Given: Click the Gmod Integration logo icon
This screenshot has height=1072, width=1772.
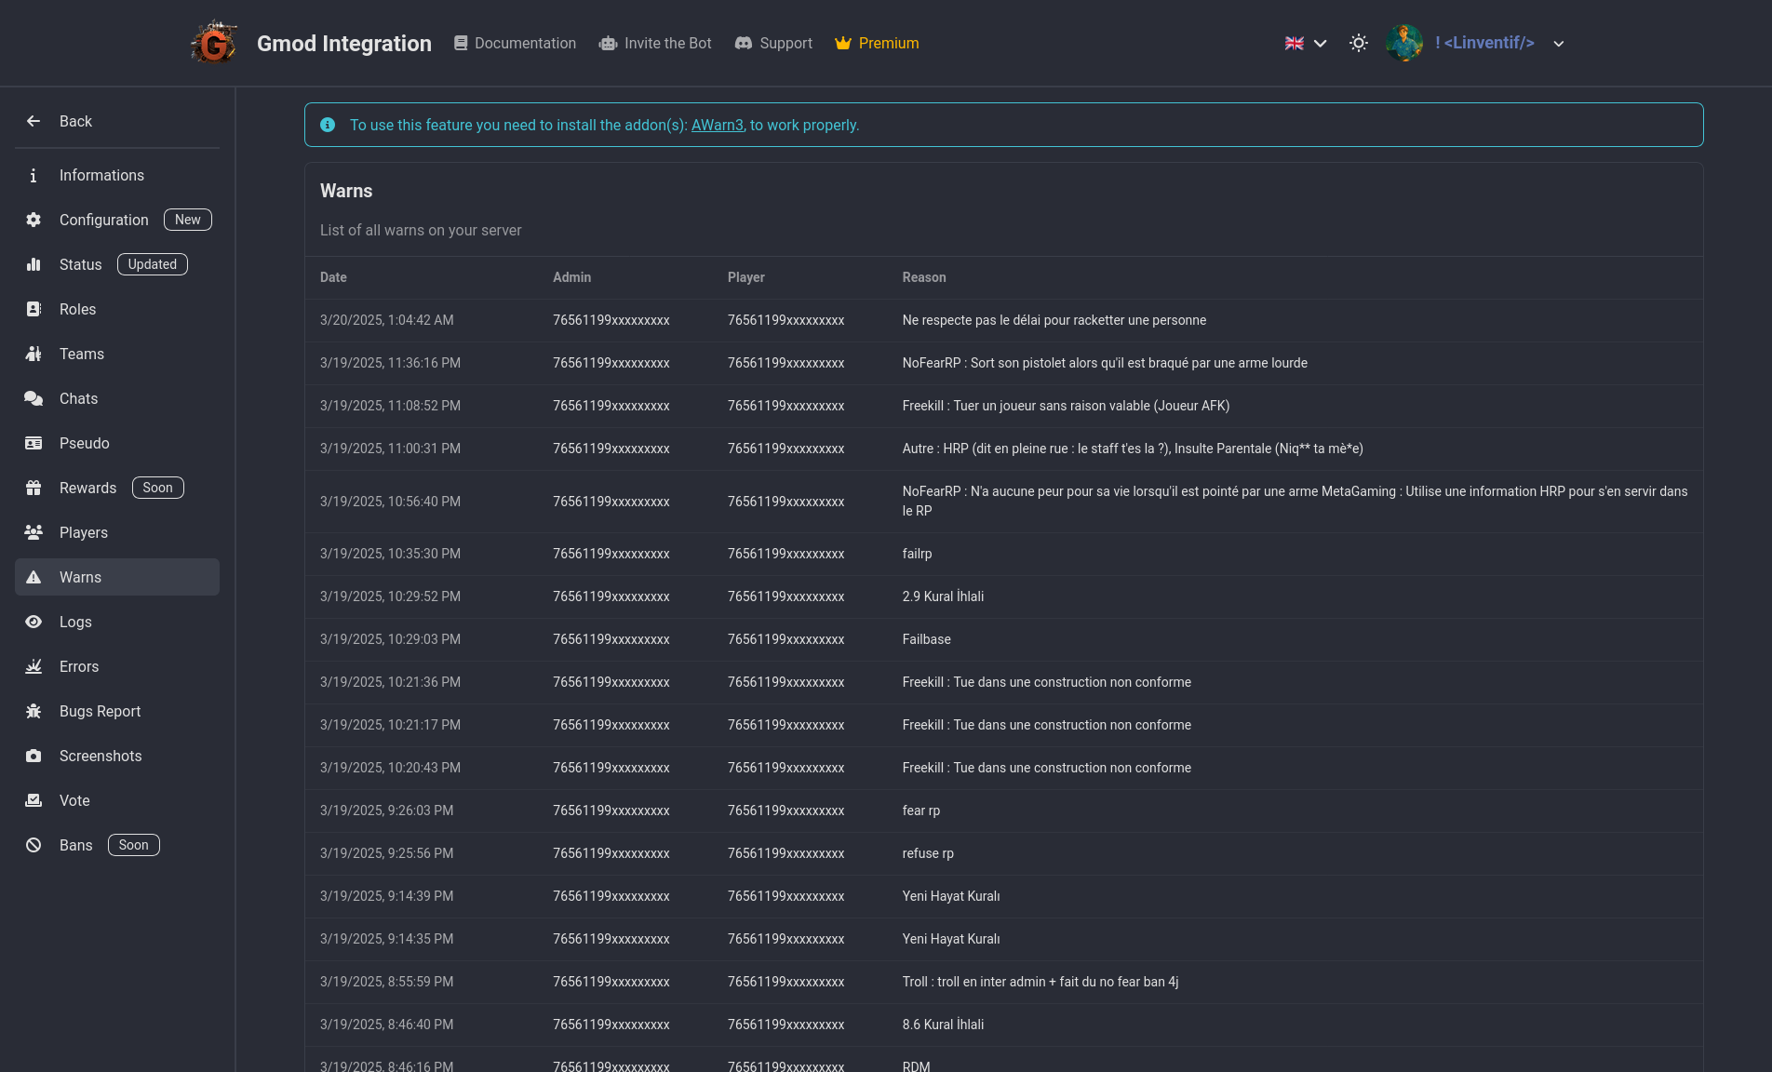Looking at the screenshot, I should click(x=214, y=43).
